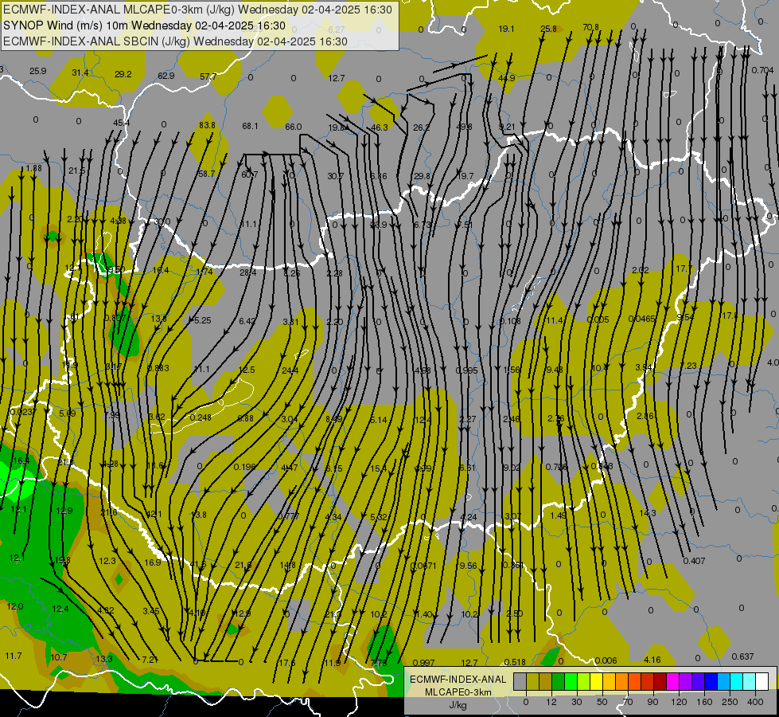Screen dimensions: 779x717
Task: Click the map value 0.006
Action: coord(606,660)
